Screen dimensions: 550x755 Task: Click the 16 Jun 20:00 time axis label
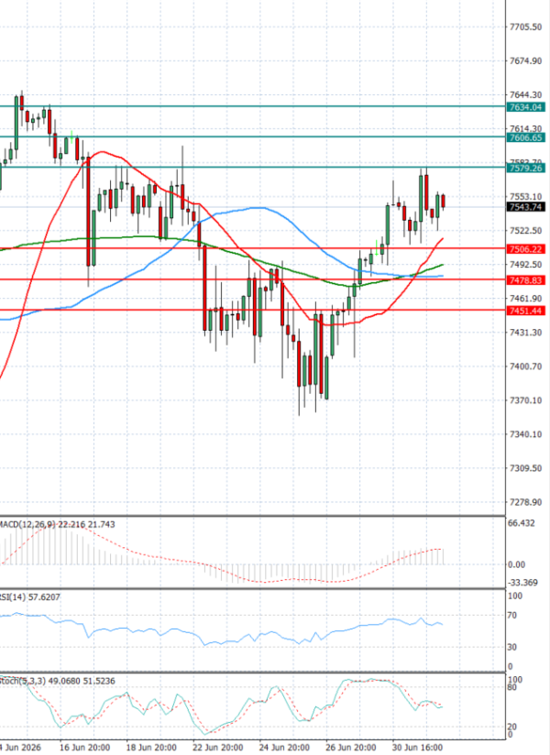coord(84,748)
